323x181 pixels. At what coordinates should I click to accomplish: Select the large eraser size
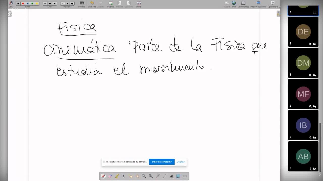(72, 4)
